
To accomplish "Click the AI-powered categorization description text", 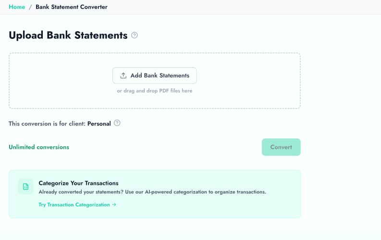I will (x=152, y=192).
